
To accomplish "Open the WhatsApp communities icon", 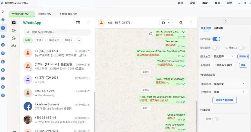I will point(14,46).
